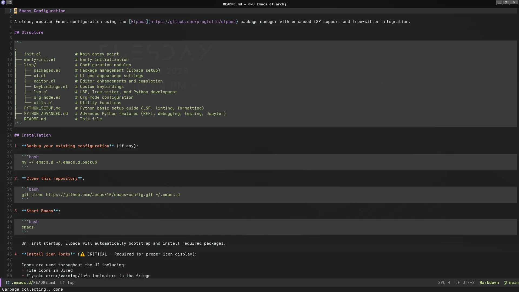Click the '# Org-mode configuration' comment
The image size is (519, 292).
click(x=104, y=97)
